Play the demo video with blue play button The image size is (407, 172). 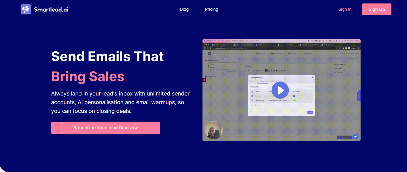pos(280,90)
